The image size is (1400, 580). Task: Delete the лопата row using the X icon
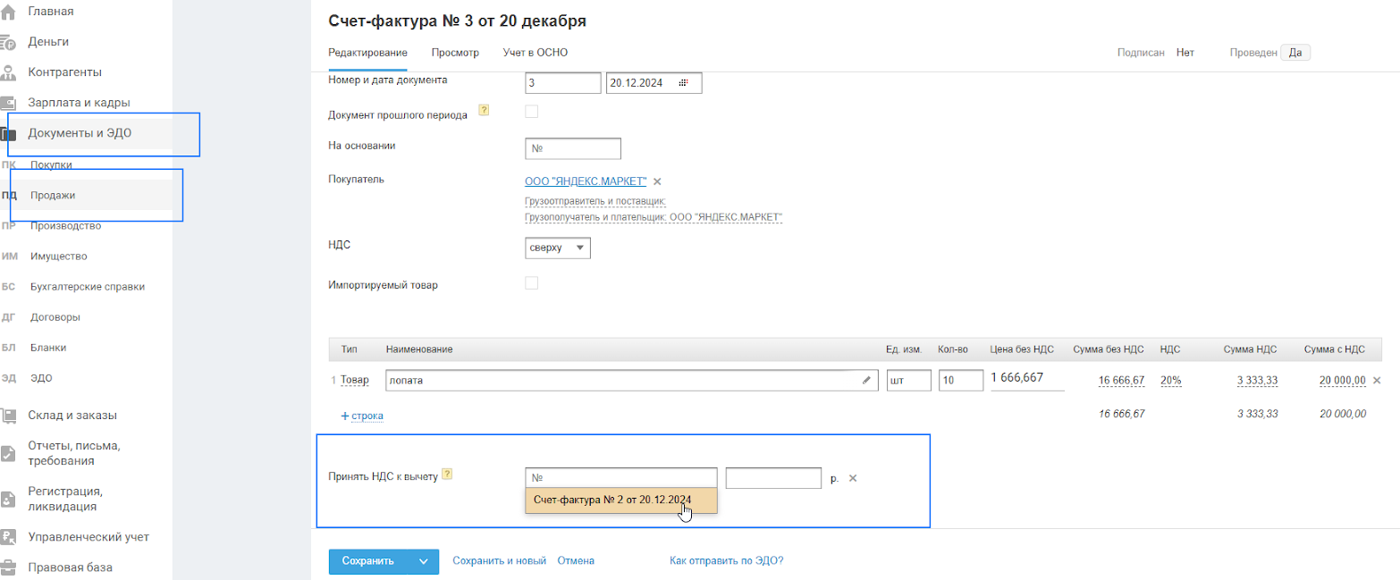pos(1377,381)
